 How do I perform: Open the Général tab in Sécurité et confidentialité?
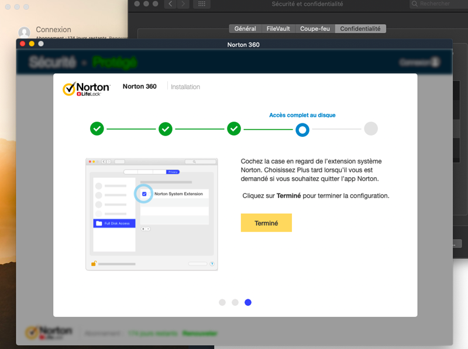click(x=245, y=29)
